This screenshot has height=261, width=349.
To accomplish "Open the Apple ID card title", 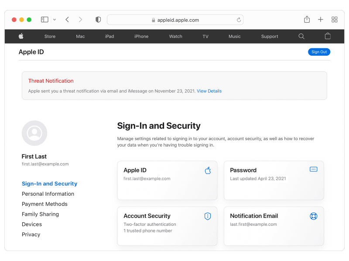I will (x=135, y=170).
